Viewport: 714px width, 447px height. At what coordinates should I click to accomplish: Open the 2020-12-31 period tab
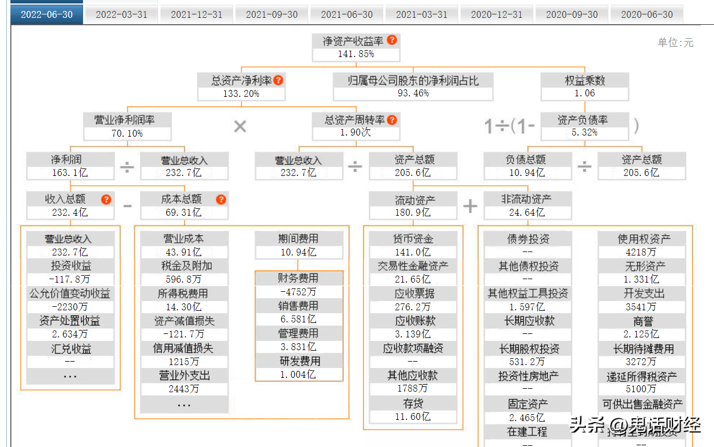496,14
